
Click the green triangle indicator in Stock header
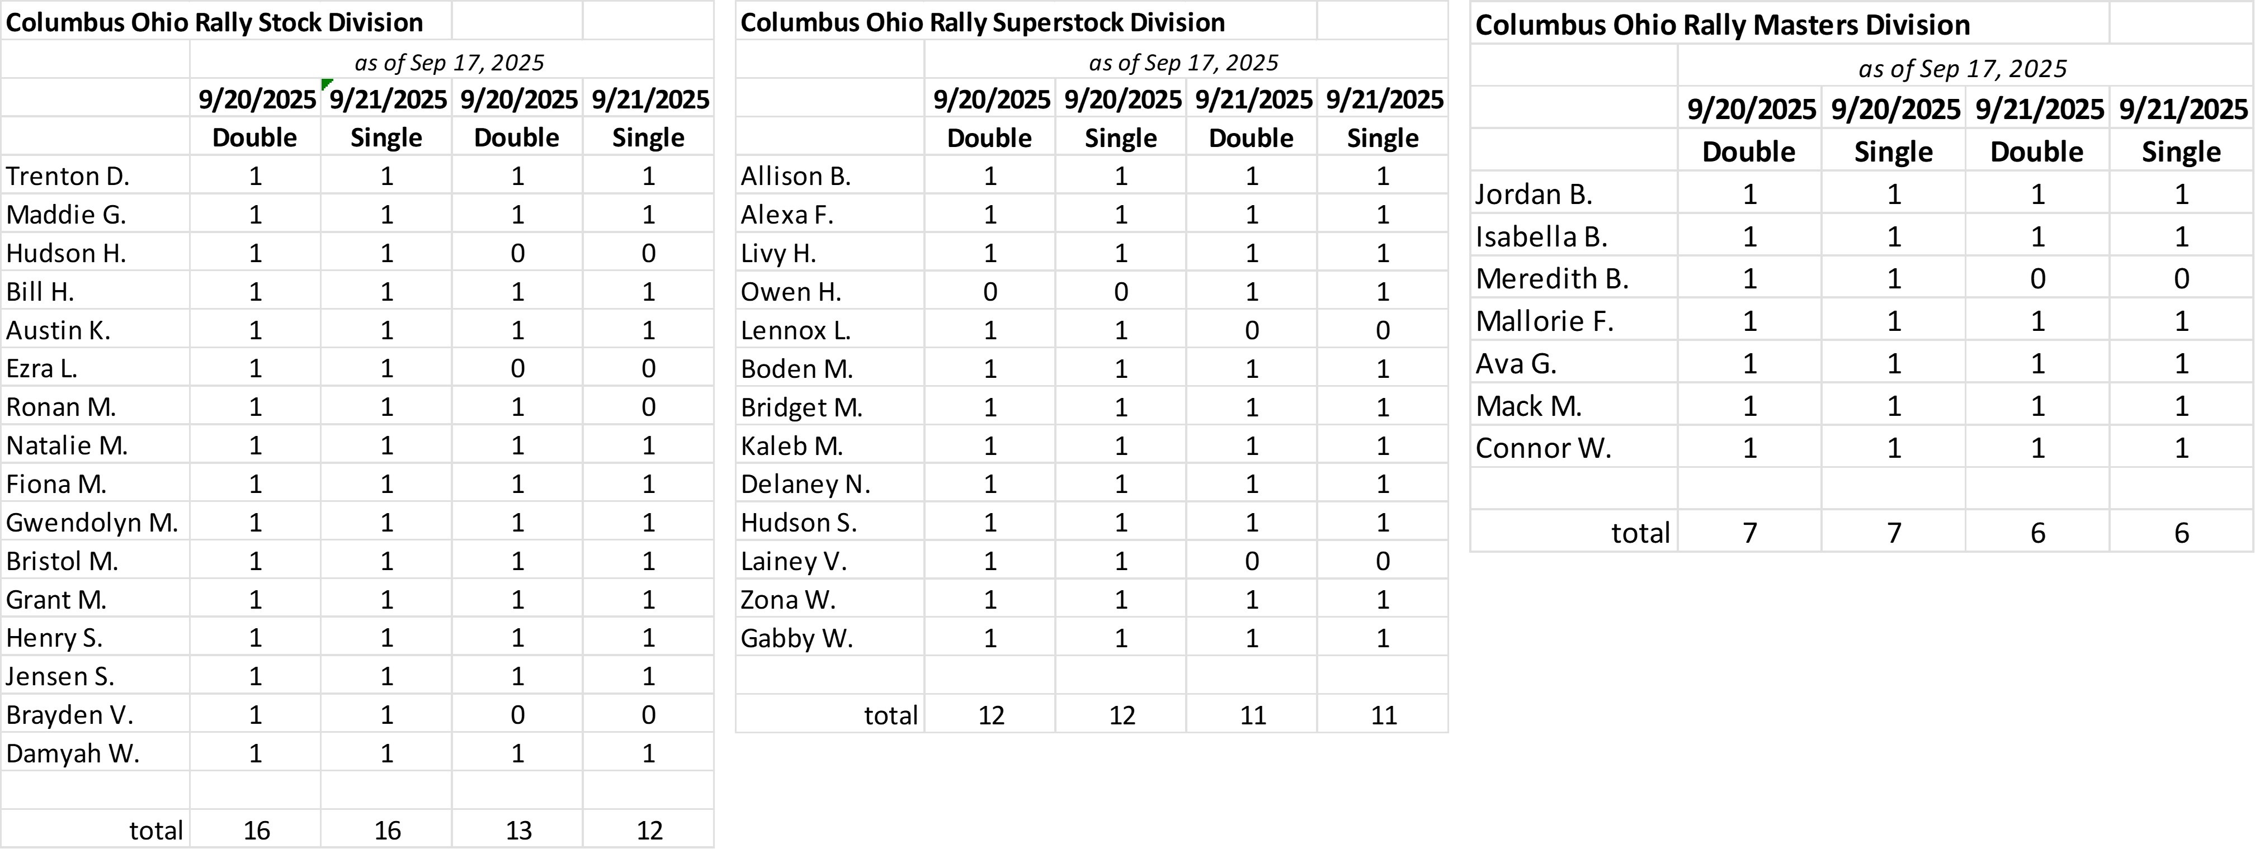coord(327,84)
